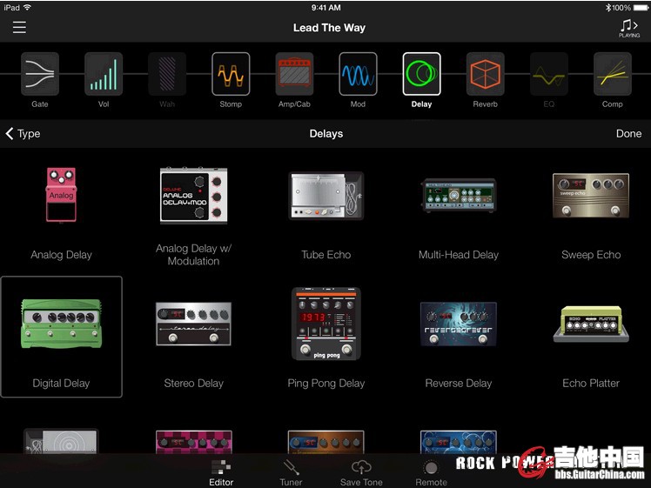The height and width of the screenshot is (488, 651).
Task: Choose the Tube Echo unit
Action: click(x=325, y=196)
